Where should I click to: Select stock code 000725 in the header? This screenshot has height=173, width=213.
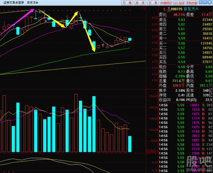(x=177, y=9)
